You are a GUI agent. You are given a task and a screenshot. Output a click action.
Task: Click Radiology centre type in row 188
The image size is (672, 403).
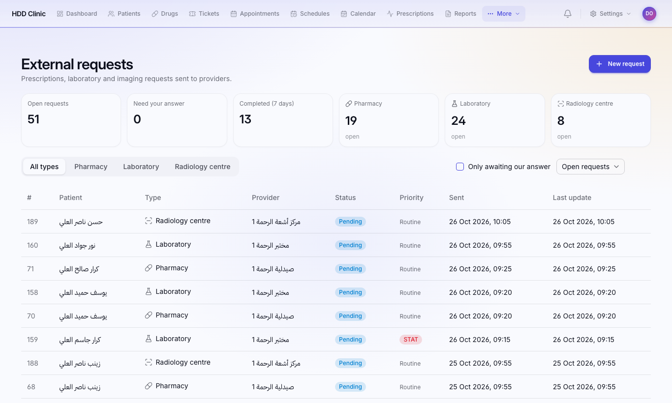(x=178, y=362)
